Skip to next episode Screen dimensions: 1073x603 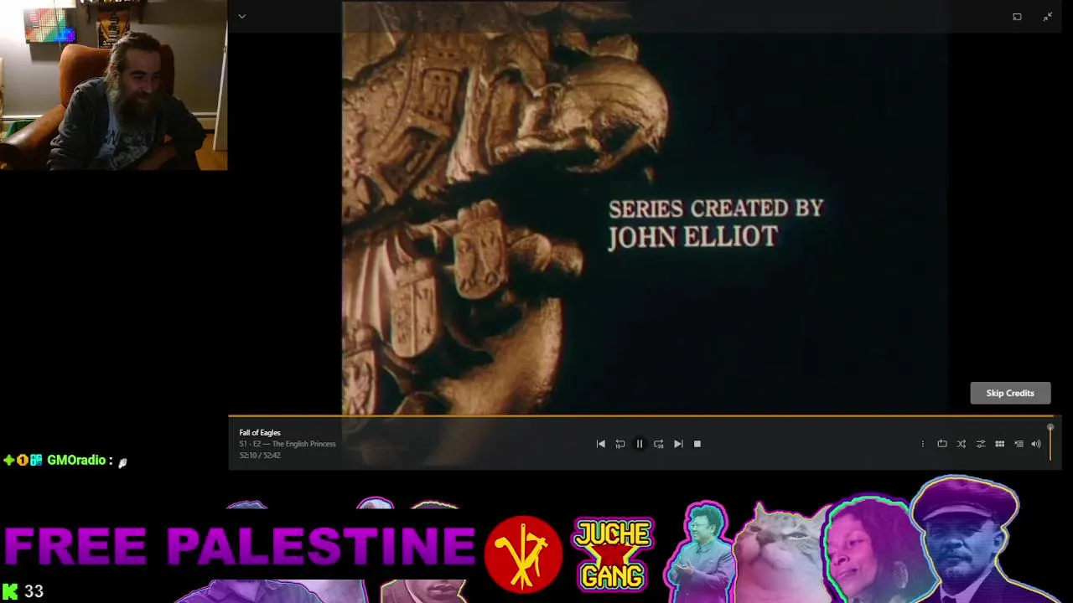pyautogui.click(x=678, y=444)
